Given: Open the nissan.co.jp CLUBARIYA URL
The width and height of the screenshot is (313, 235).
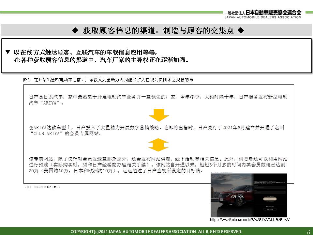Looking at the screenshot, I should pos(250,220).
